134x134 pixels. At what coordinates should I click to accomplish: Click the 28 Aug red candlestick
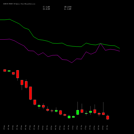coord(35,102)
